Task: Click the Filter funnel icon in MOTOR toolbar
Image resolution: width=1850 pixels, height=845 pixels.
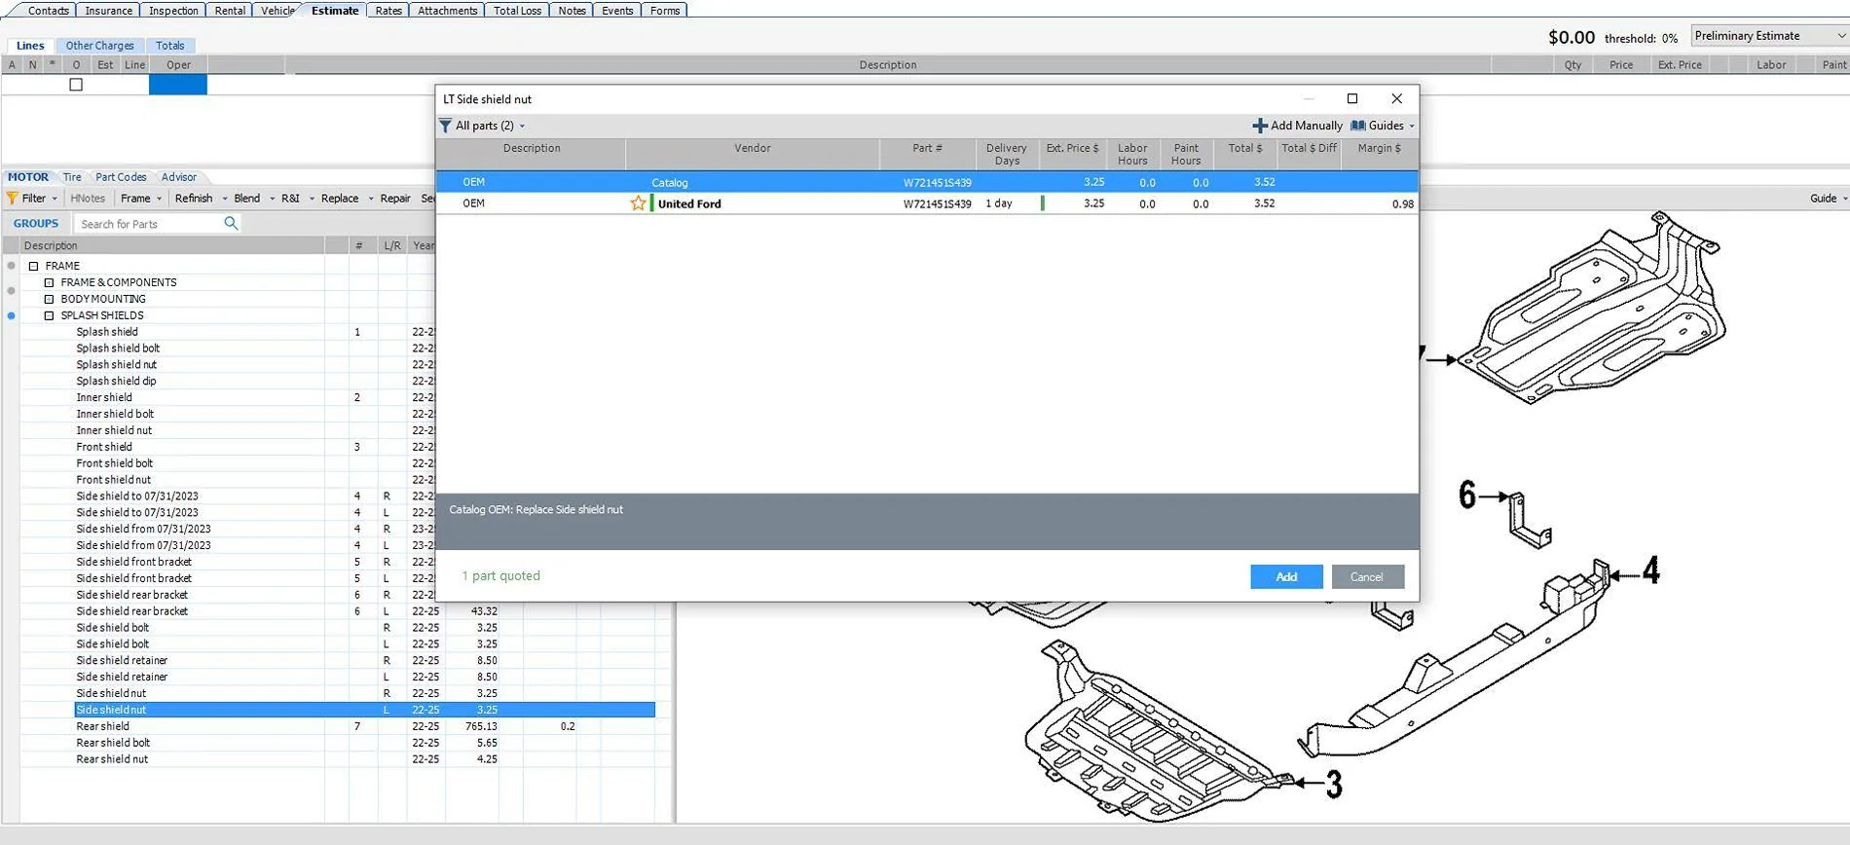Action: pos(13,199)
